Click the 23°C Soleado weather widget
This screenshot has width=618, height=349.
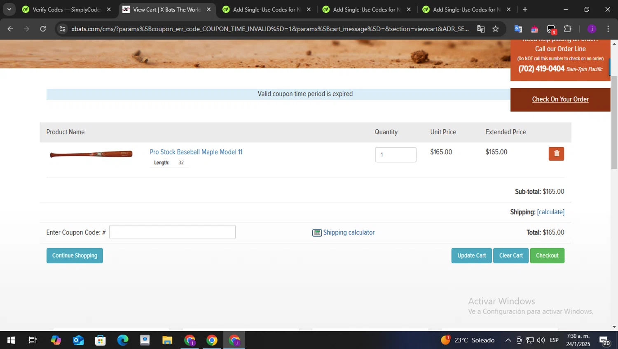point(468,340)
